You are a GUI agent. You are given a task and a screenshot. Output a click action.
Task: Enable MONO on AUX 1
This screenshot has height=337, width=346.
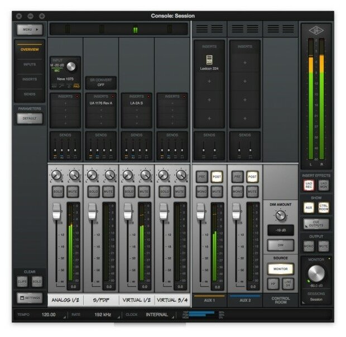tap(202, 191)
